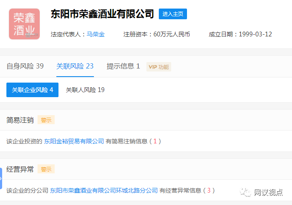Select the 关联风险 23 tab
This screenshot has height=205, width=292.
click(75, 66)
